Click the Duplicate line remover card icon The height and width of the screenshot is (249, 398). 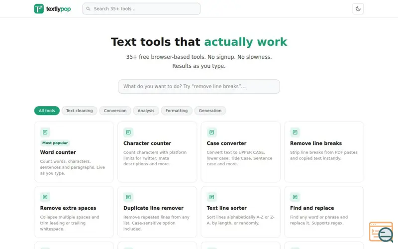tap(128, 197)
